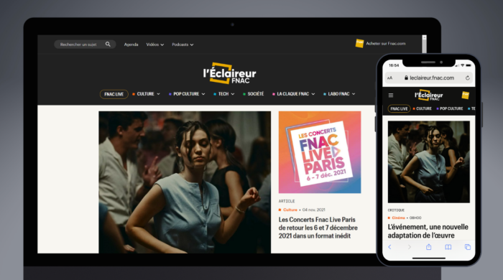This screenshot has width=503, height=280.
Task: Tap the Pop Culture tab on phone nav
Action: (450, 108)
